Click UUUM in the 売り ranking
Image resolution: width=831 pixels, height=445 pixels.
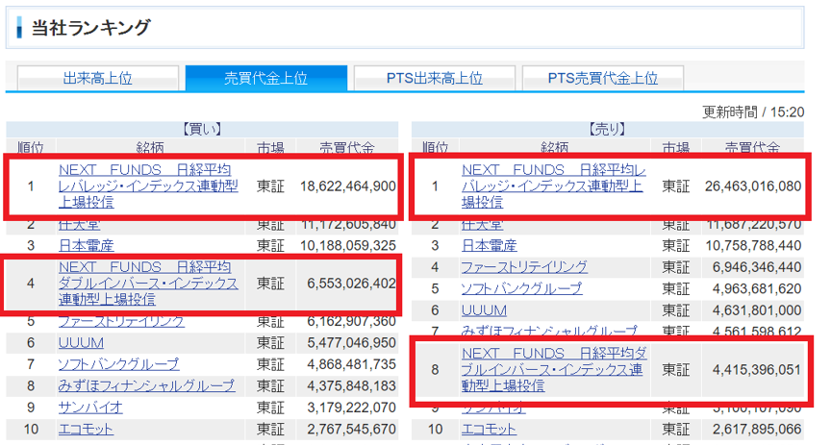click(484, 310)
